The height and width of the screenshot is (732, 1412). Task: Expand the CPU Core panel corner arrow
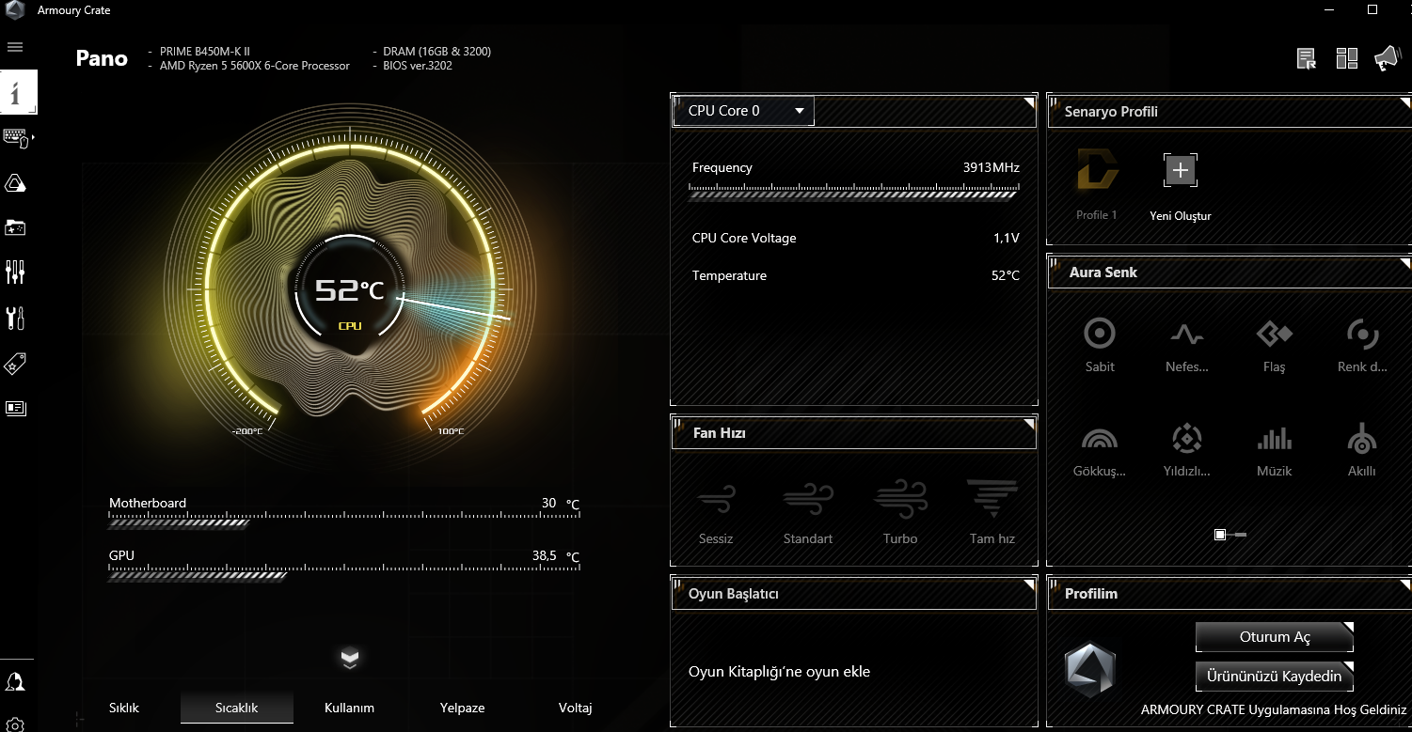pos(1029,101)
